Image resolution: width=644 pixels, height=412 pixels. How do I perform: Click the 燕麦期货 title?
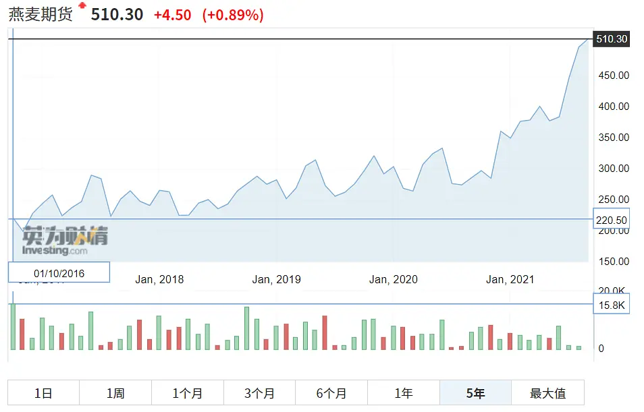pos(41,15)
